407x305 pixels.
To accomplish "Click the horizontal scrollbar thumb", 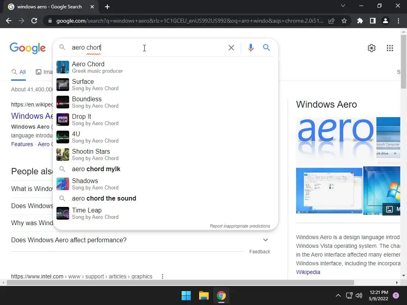I will 180,283.
